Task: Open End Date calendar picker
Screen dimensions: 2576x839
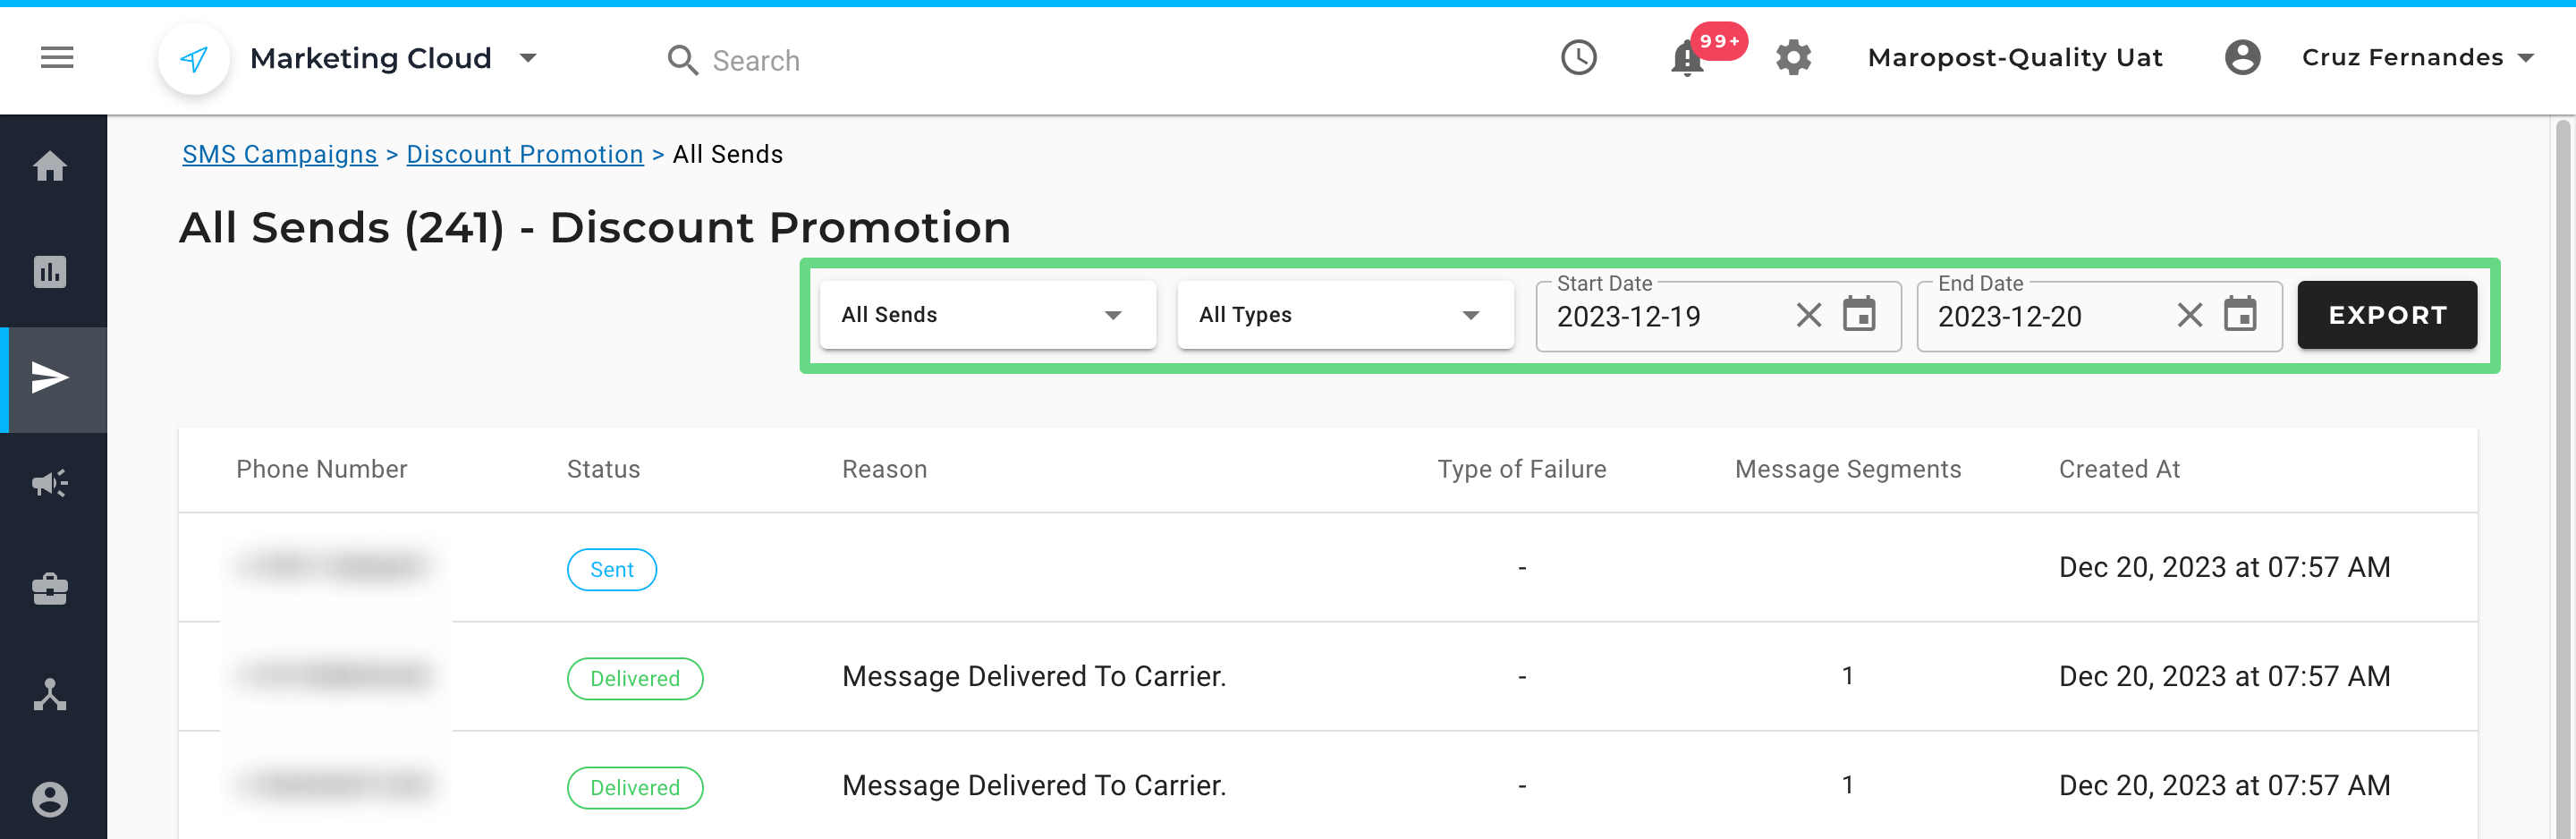Action: 2240,315
